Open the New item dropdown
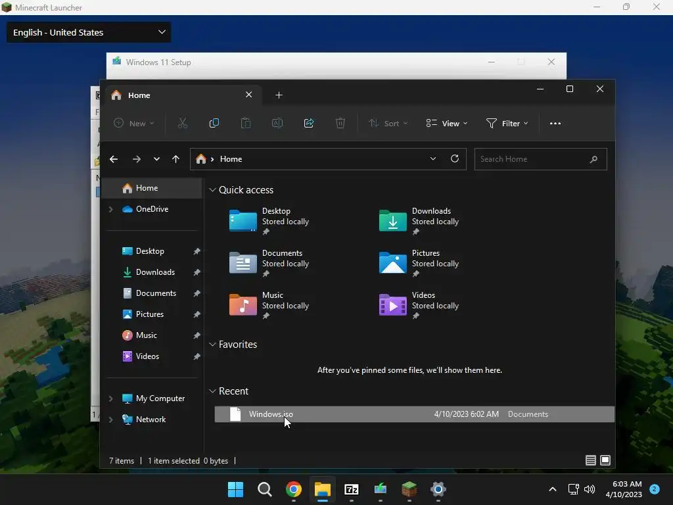Viewport: 673px width, 505px height. [x=133, y=123]
